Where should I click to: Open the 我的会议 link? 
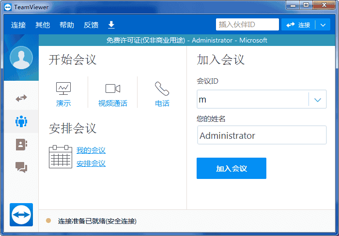click(x=91, y=150)
